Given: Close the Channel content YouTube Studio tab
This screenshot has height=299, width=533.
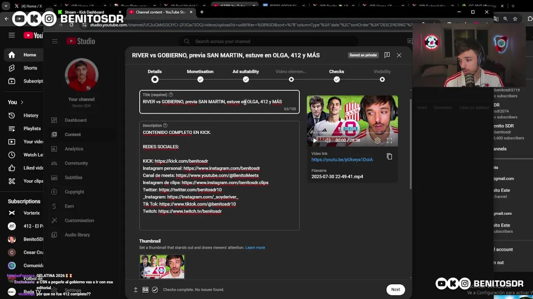Looking at the screenshot, I should coord(191,12).
